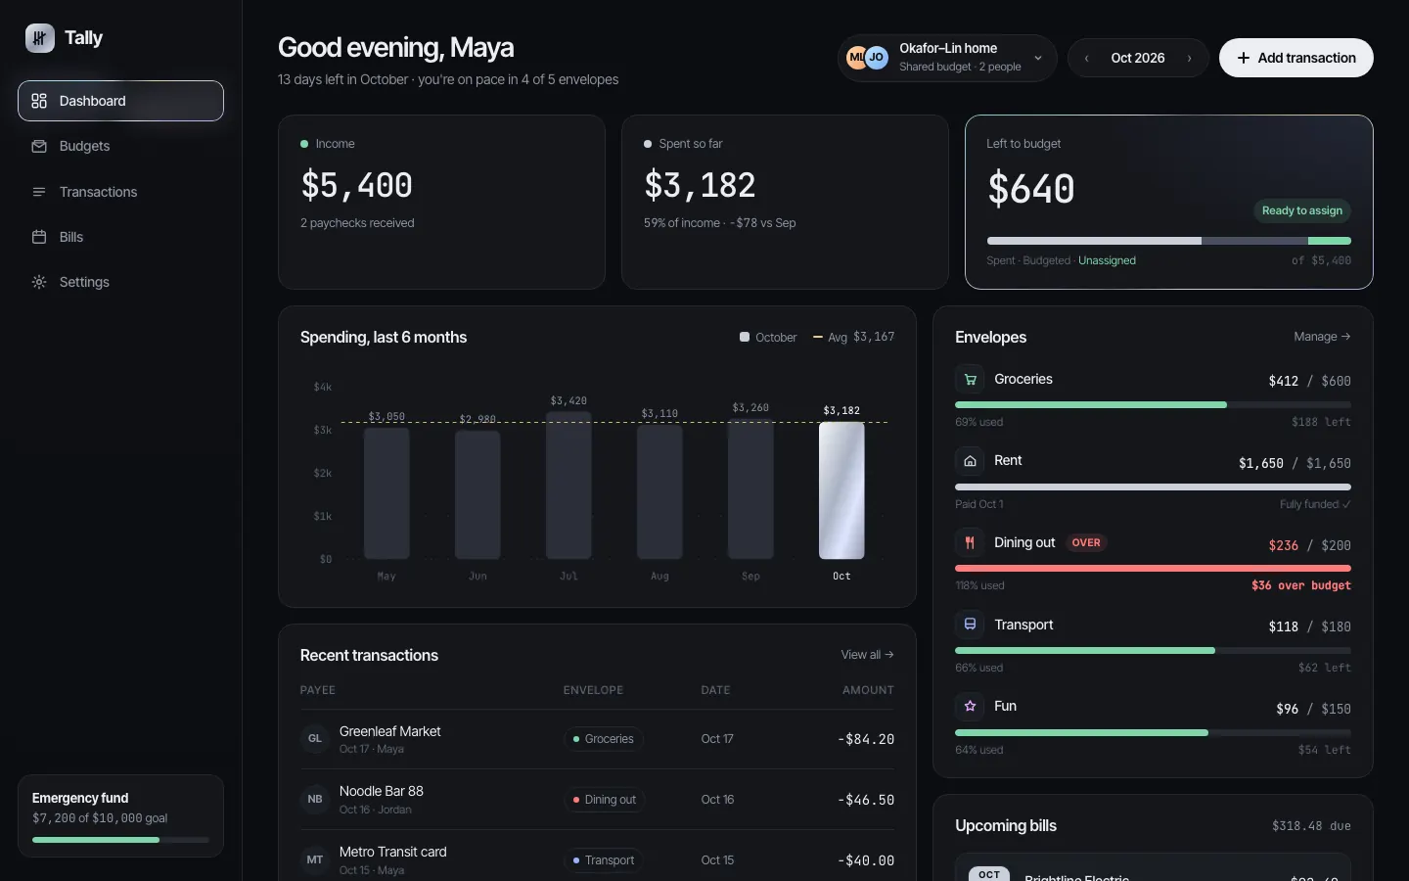Viewport: 1409px width, 881px height.
Task: Open the Dashboard sidebar item
Action: (x=120, y=101)
